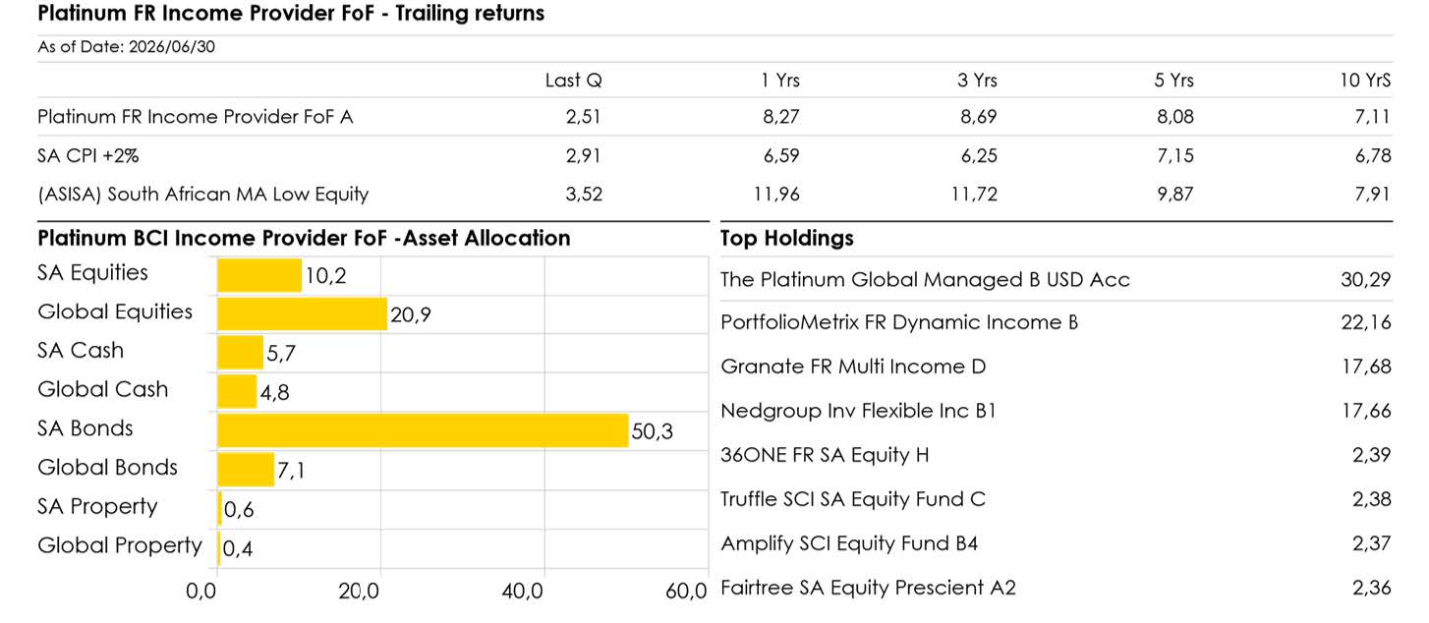Click the Global Bonds bar
1429x623 pixels.
click(x=246, y=470)
